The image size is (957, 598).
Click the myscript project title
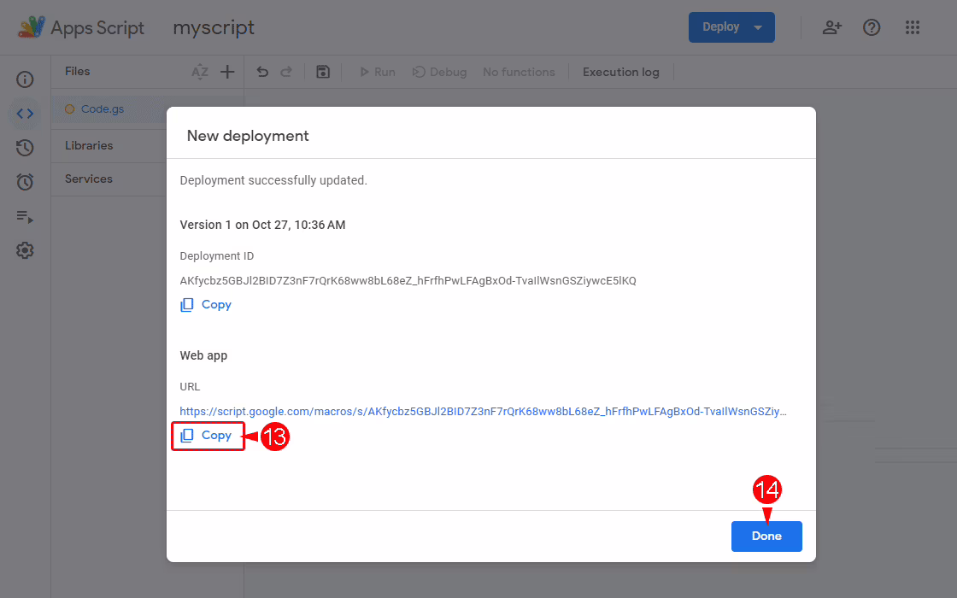click(214, 27)
